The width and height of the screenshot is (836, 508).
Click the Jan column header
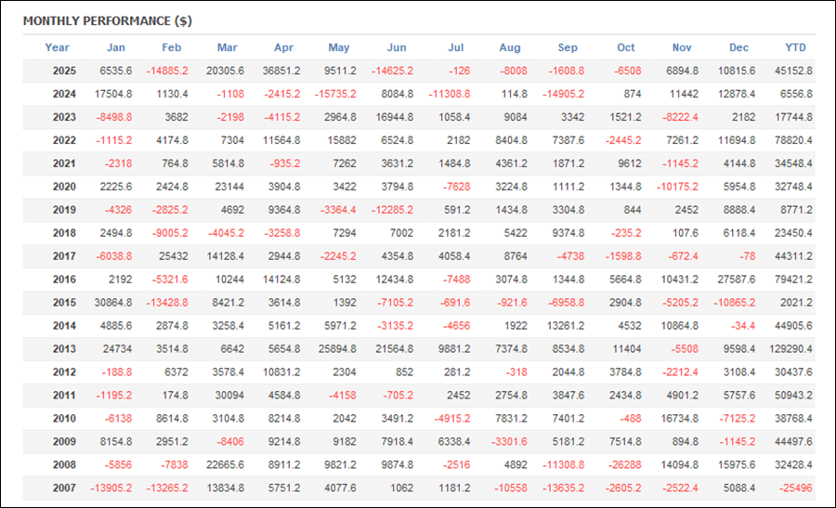pos(116,47)
